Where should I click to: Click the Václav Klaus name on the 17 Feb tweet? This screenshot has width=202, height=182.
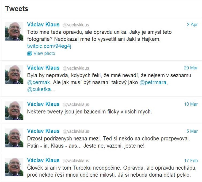pos(43,160)
